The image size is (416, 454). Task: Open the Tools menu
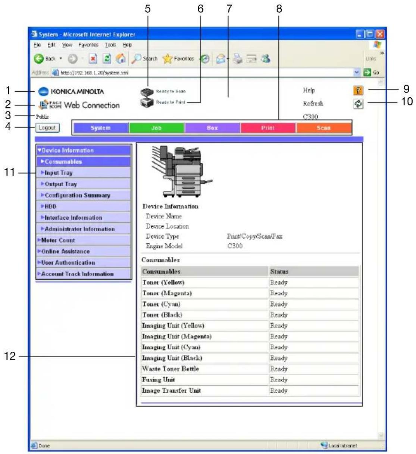pos(110,45)
